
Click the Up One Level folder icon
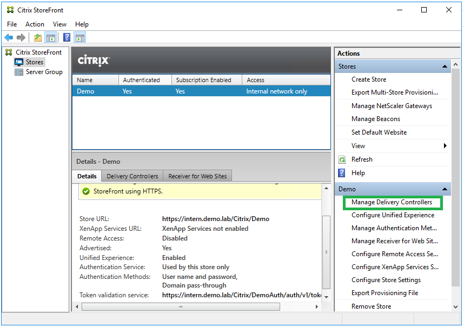[37, 38]
